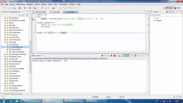
Task: Open the Commands menu
Action: (x=63, y=4)
